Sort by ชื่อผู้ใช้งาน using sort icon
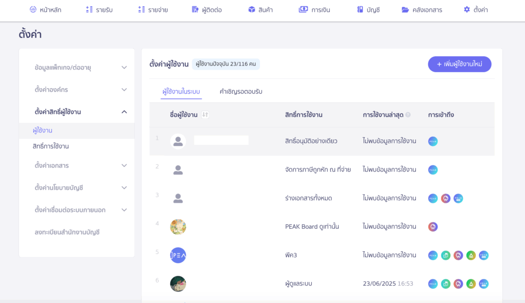Viewport: 525px width, 303px height. coord(205,115)
